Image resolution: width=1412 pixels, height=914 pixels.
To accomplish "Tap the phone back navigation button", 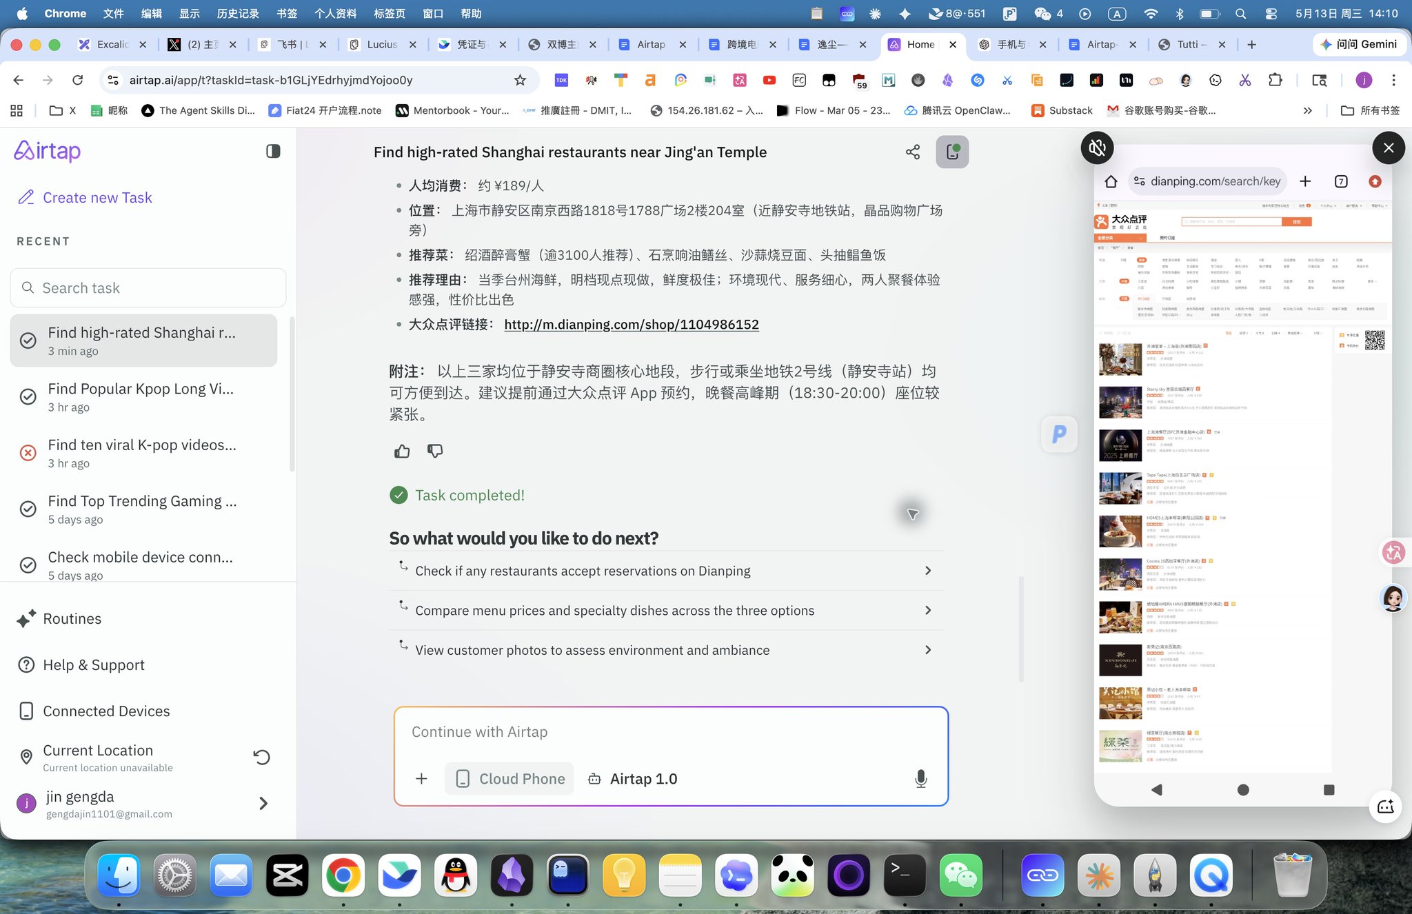I will [1156, 790].
